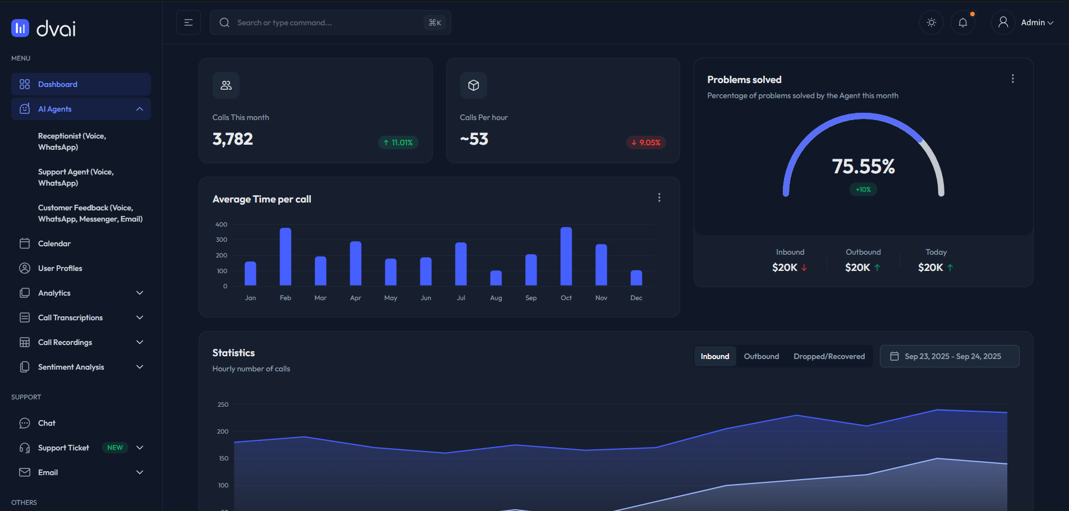Toggle the Calls This month growth badge
The height and width of the screenshot is (511, 1069).
[x=398, y=142]
